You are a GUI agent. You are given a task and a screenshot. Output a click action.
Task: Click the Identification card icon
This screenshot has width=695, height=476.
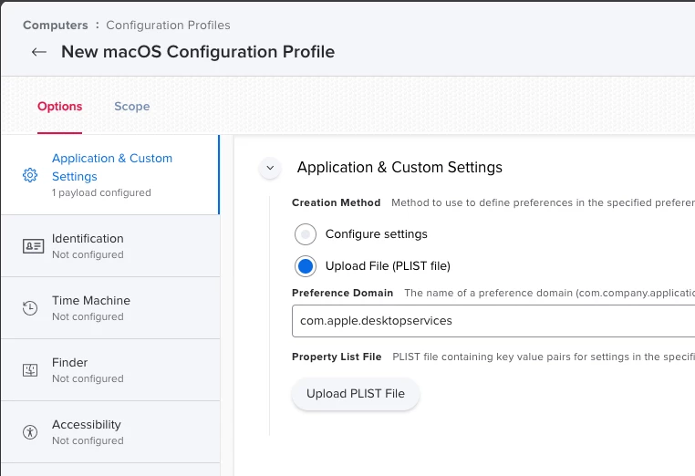pyautogui.click(x=33, y=246)
